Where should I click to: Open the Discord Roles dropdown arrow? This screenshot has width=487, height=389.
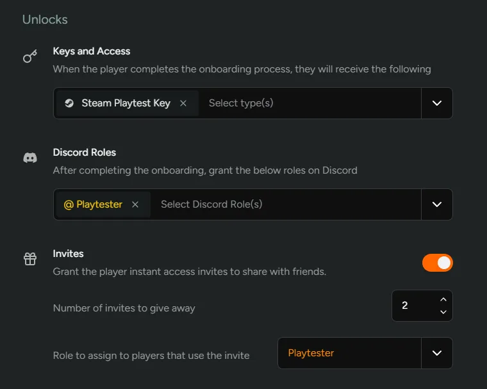tap(437, 204)
